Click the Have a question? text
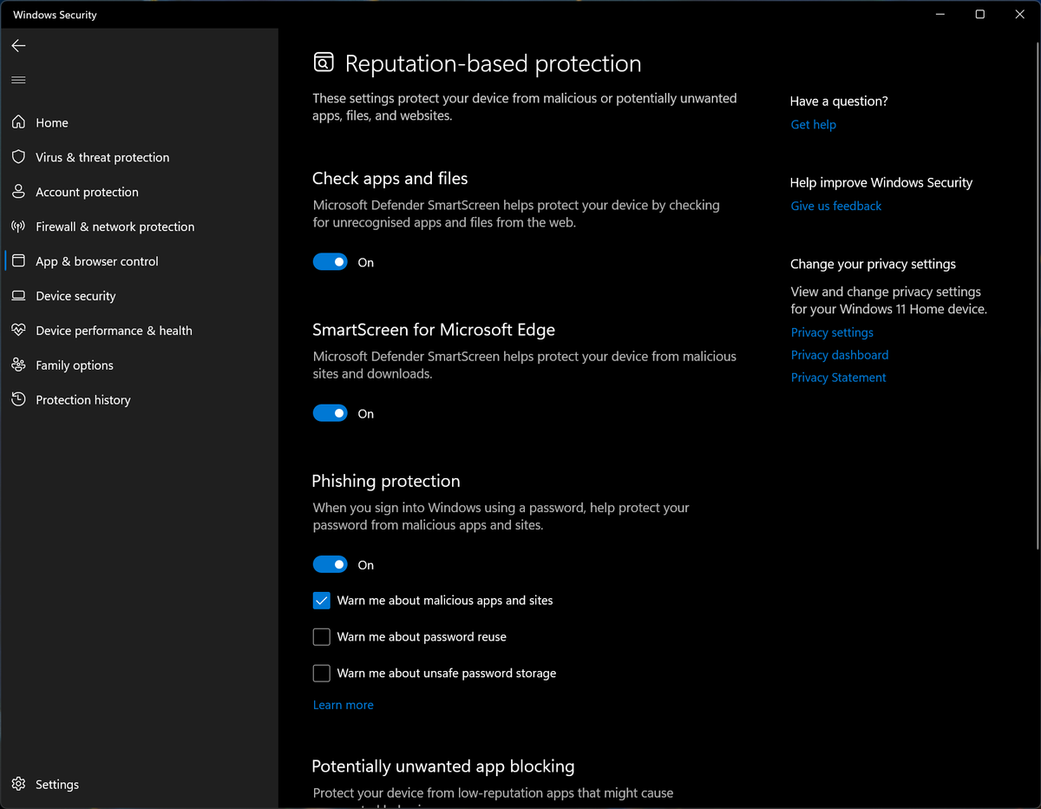 (x=839, y=102)
